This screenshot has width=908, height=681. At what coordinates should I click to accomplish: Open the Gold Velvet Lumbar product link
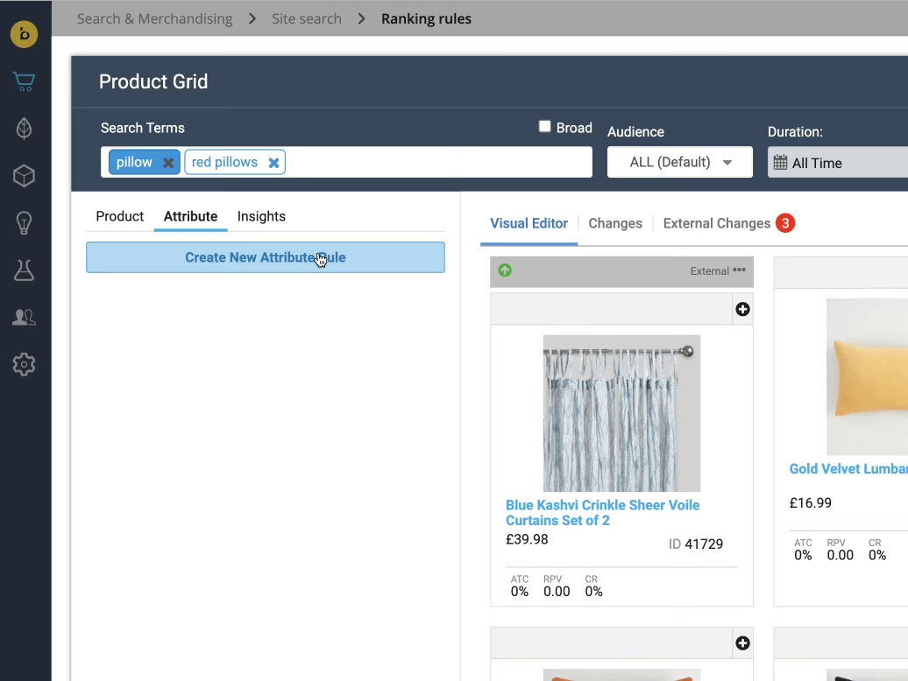click(x=848, y=469)
